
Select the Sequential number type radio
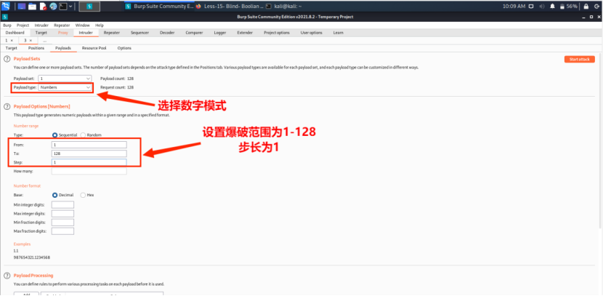click(54, 135)
